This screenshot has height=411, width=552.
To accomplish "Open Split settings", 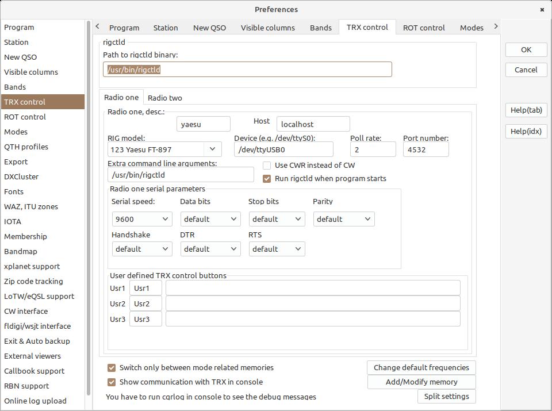I will (446, 397).
